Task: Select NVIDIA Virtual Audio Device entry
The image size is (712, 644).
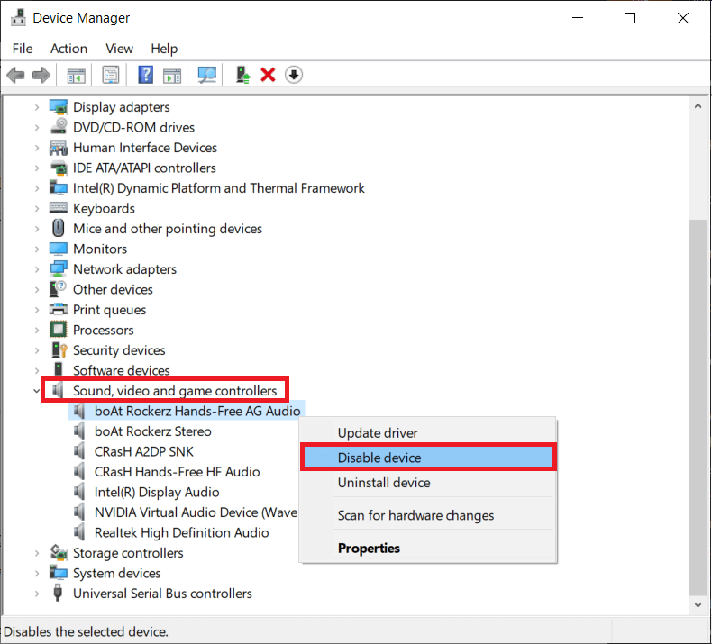Action: (x=196, y=512)
